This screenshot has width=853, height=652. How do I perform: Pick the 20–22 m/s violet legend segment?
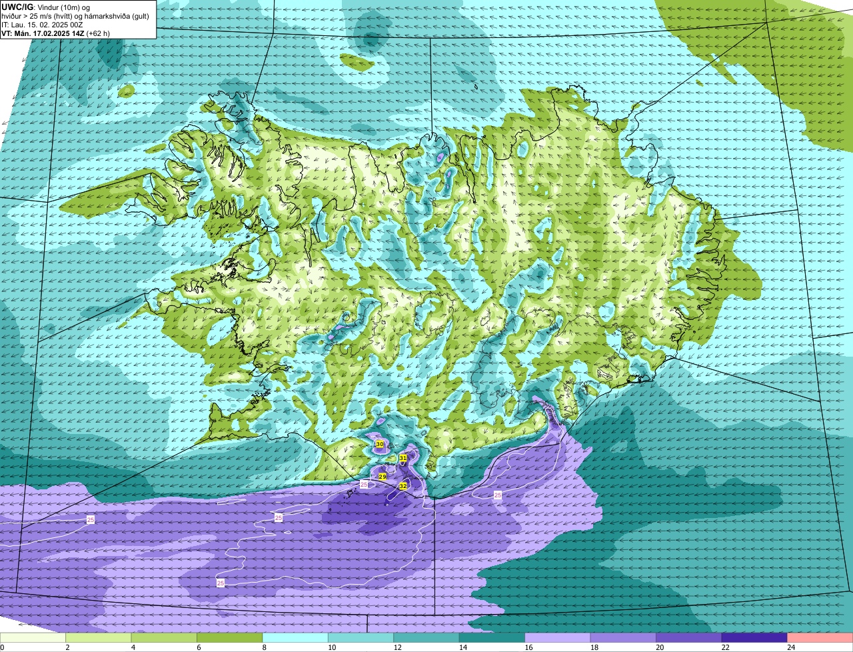[689, 638]
